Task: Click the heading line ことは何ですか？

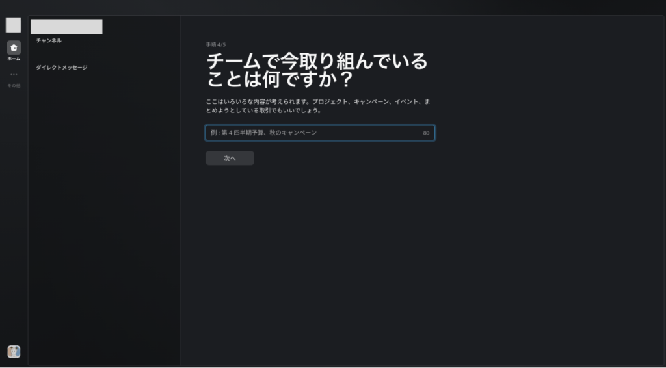Action: point(280,81)
